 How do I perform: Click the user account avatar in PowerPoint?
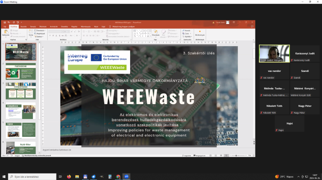pos(228,23)
